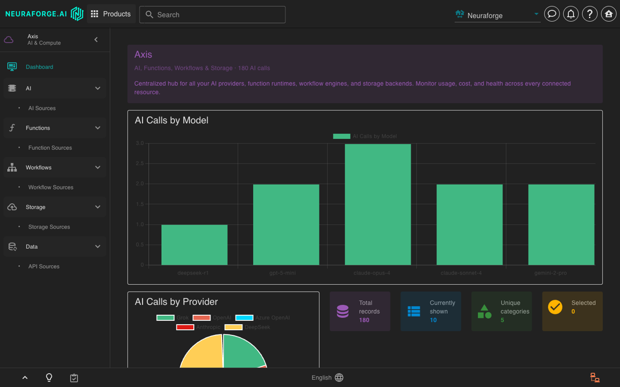Open Storage Sources
The width and height of the screenshot is (620, 387).
click(49, 227)
